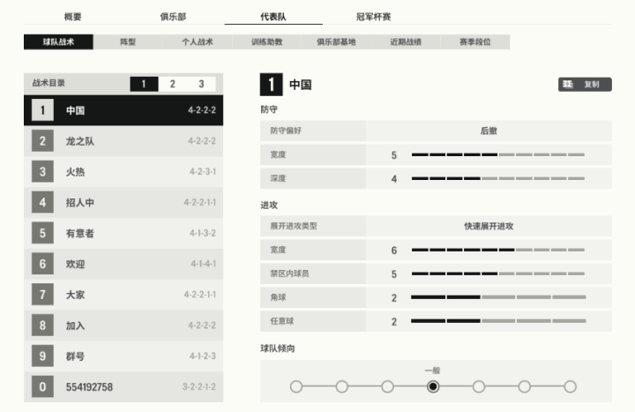Image resolution: width=635 pixels, height=412 pixels.
Task: Click the 复制 copy button
Action: (585, 85)
